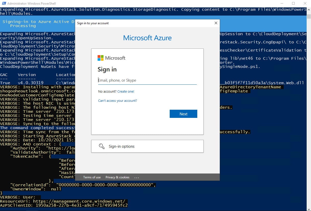Close the Sign in to your account dialog
The image size is (311, 211).
click(x=216, y=23)
